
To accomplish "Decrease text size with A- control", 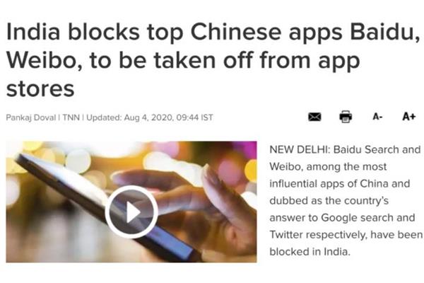I will click(x=377, y=117).
